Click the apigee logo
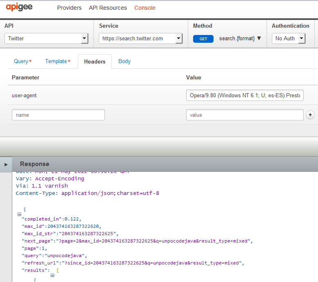This screenshot has height=282, width=318. click(19, 7)
